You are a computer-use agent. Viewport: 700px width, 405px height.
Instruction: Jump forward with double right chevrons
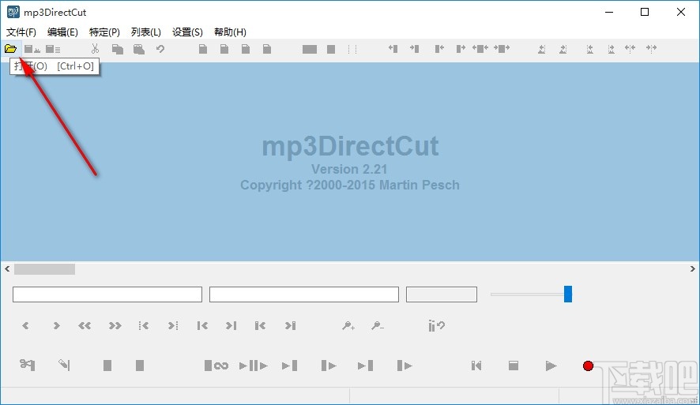tap(115, 325)
